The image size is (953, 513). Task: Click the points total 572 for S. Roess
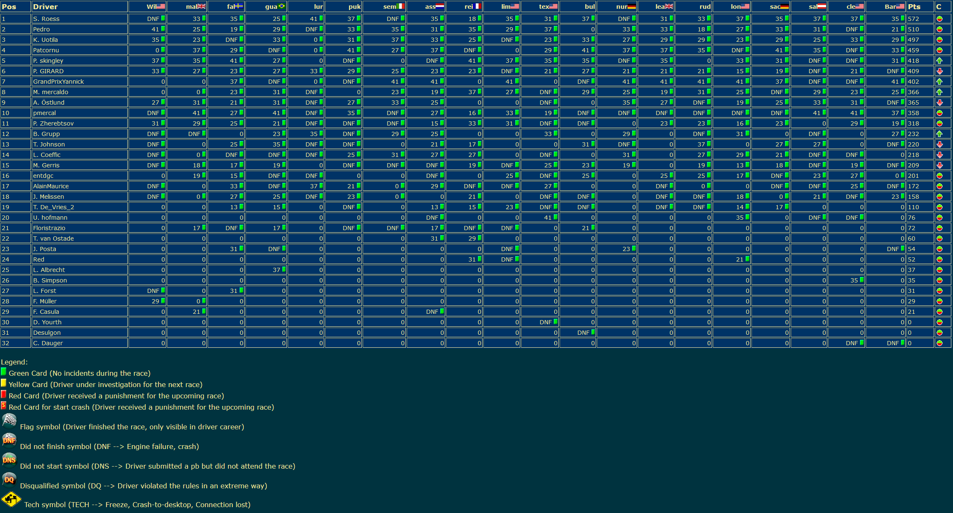click(x=913, y=19)
